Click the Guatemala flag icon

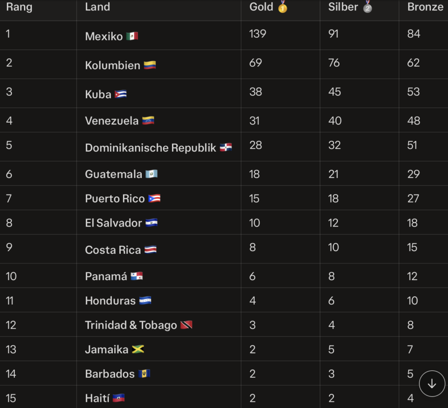[151, 174]
